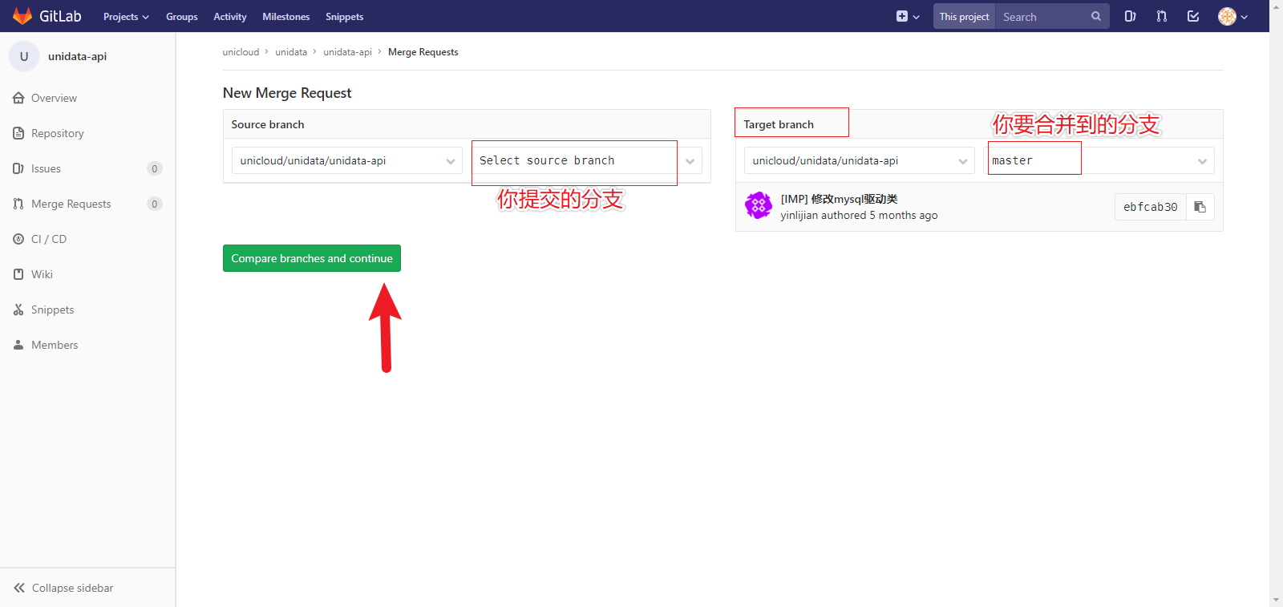Viewport: 1283px width, 607px height.
Task: Open Activity in the top navigation
Action: pos(230,16)
